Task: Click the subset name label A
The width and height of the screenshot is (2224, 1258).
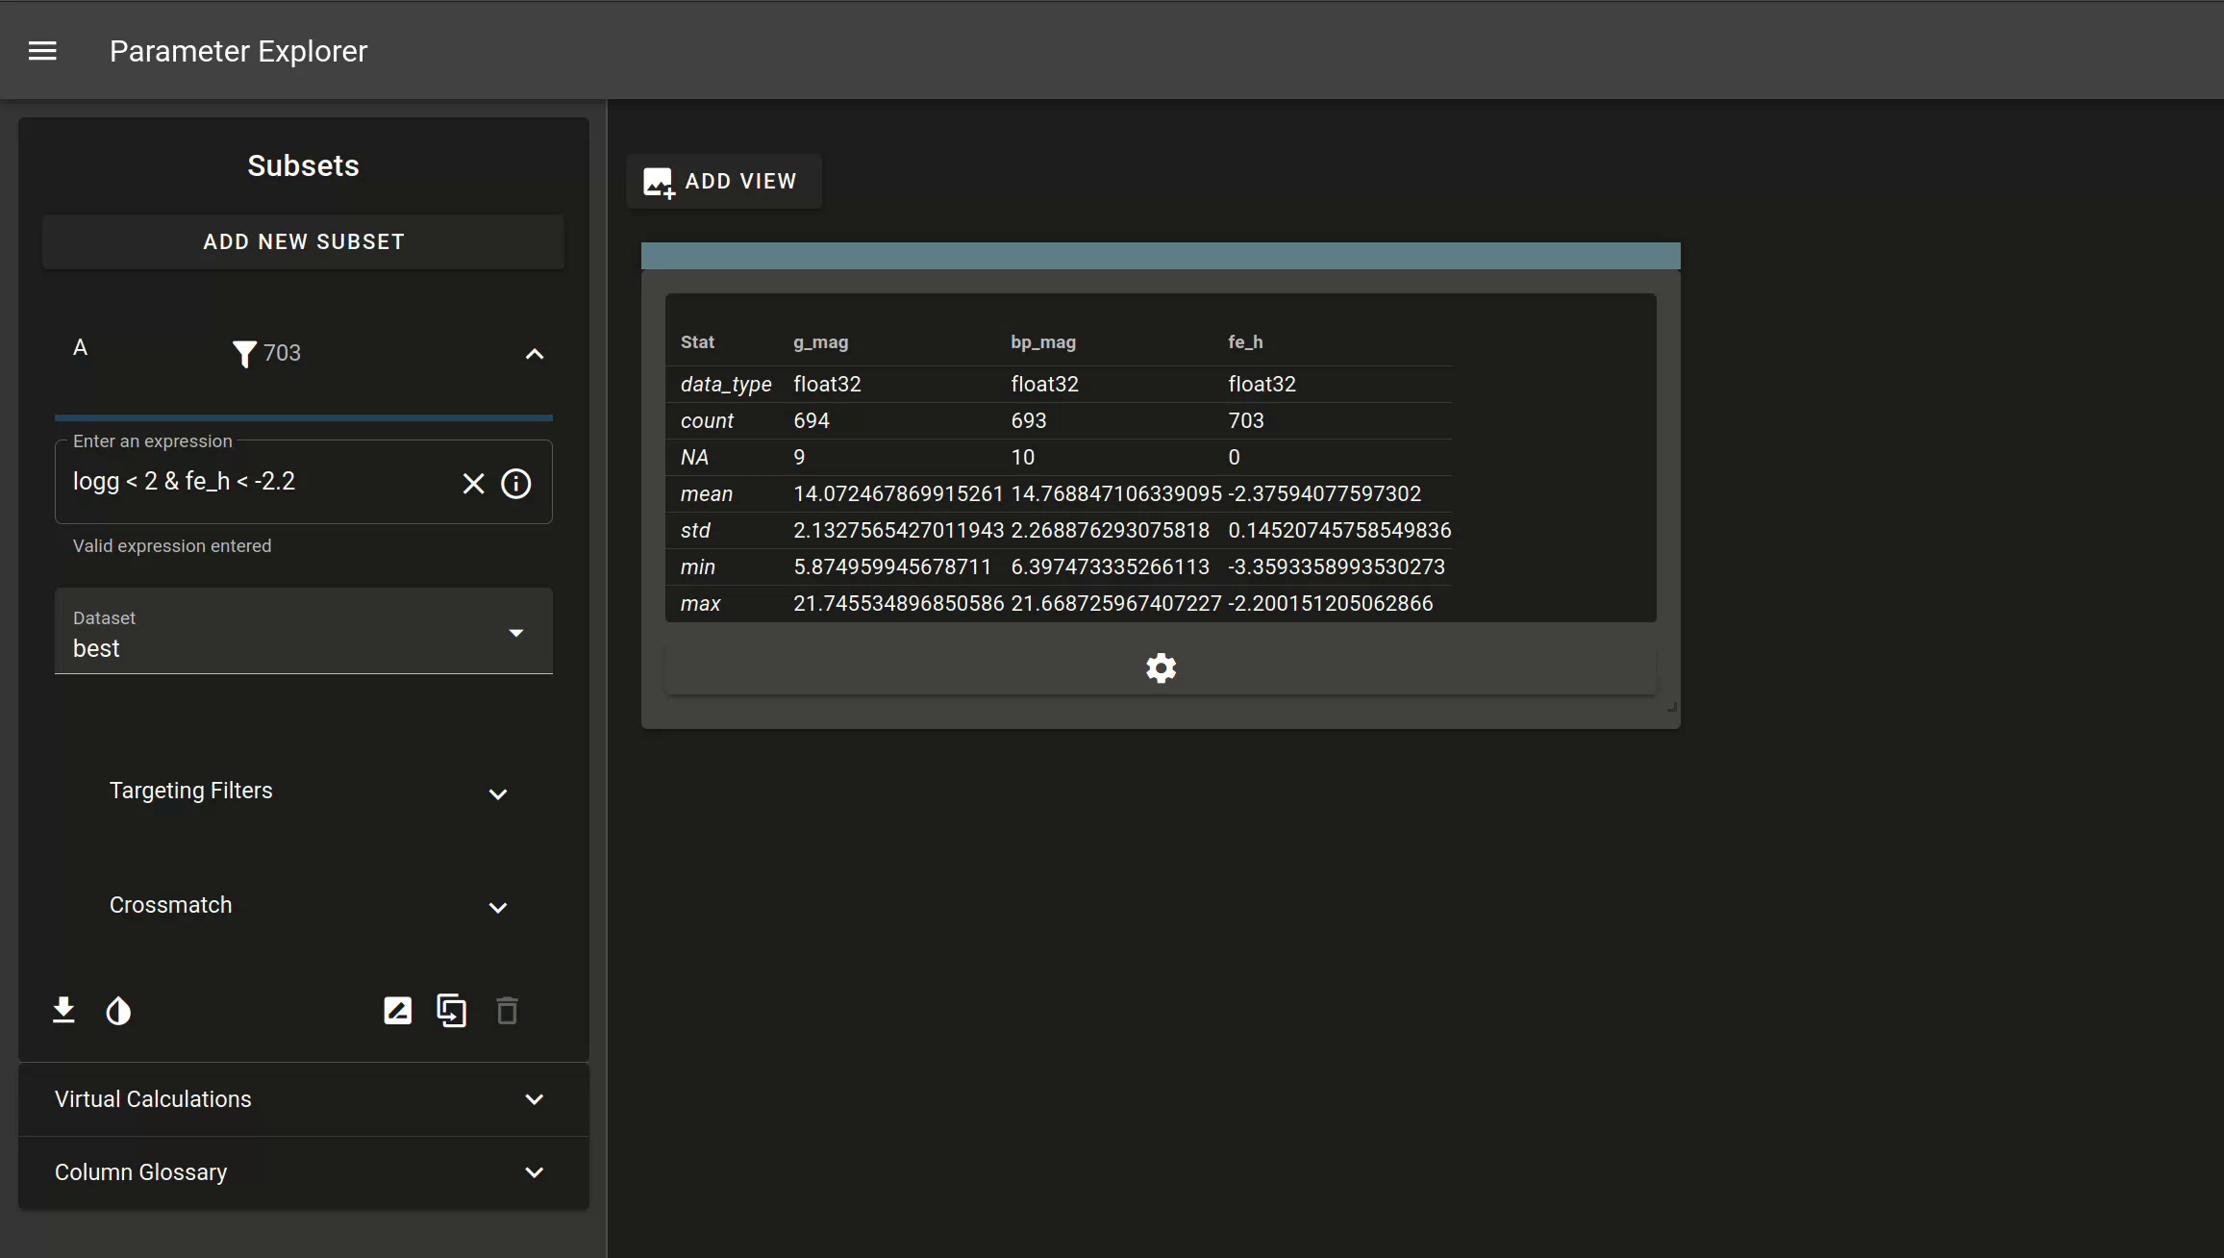Action: (81, 348)
